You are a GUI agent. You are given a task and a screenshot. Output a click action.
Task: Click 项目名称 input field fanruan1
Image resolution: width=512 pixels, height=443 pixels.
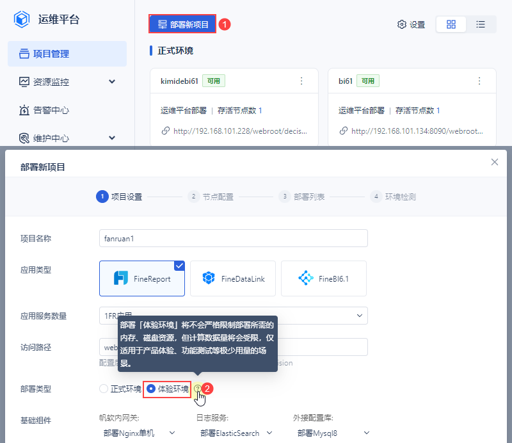(234, 239)
